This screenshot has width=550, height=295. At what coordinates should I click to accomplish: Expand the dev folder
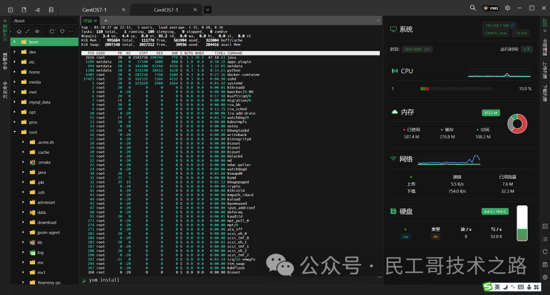14,52
